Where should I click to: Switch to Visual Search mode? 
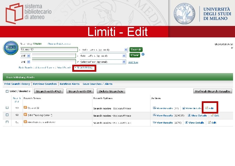[x=64, y=68]
